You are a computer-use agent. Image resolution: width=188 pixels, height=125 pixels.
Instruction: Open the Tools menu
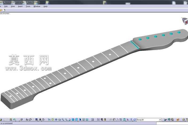click(x=28, y=6)
